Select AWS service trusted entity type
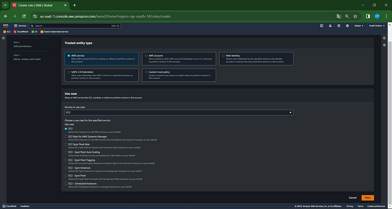This screenshot has height=209, width=392. [102, 59]
